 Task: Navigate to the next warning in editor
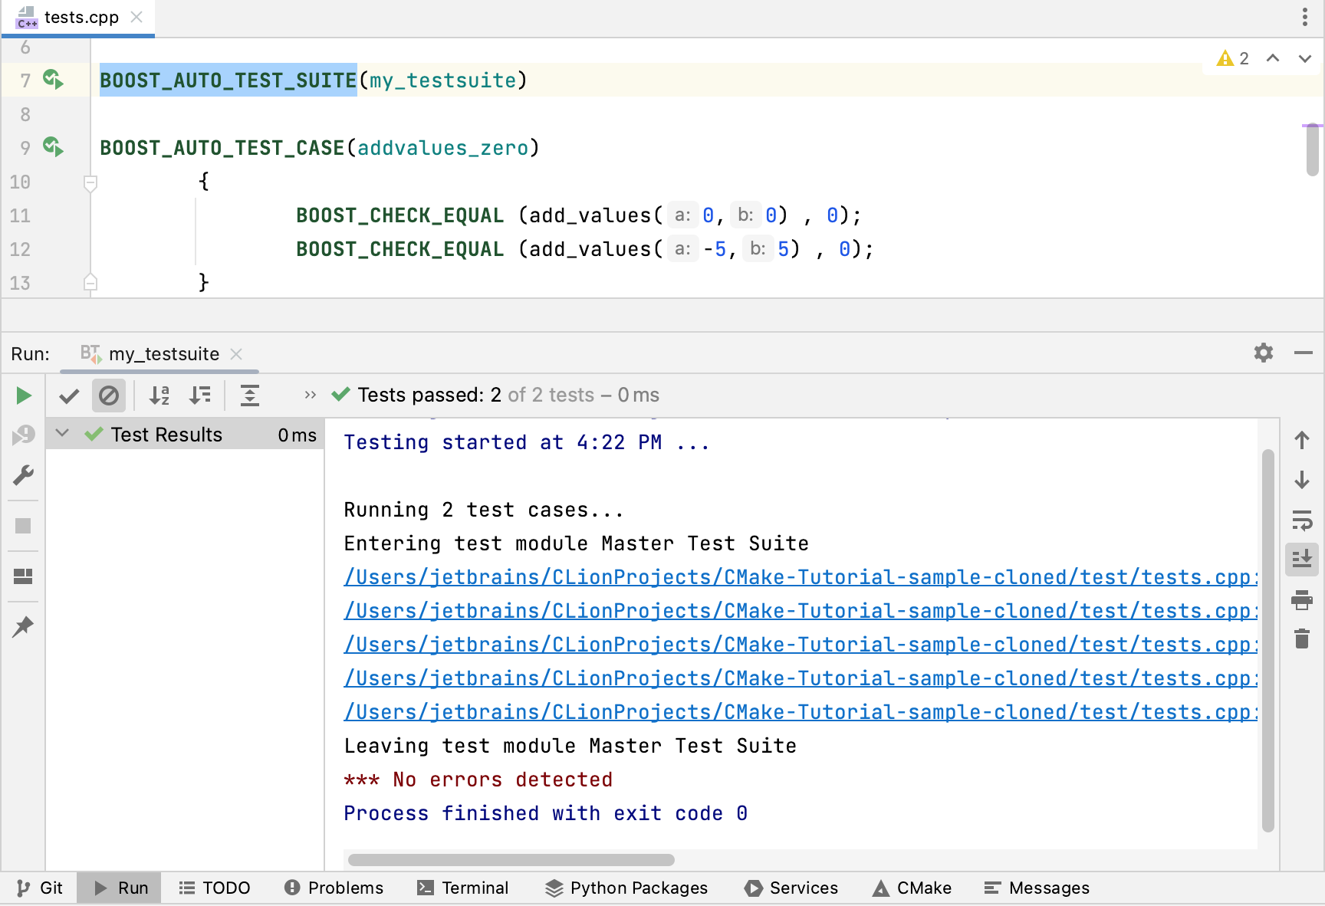click(1304, 58)
